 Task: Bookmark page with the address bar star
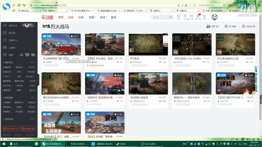click(186, 5)
